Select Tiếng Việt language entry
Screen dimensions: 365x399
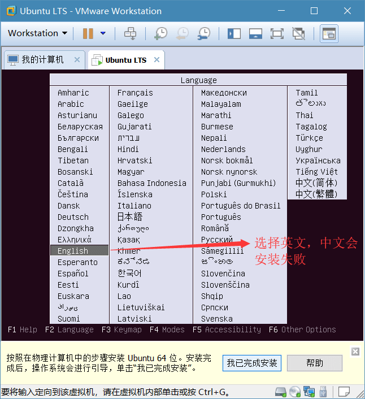click(316, 172)
